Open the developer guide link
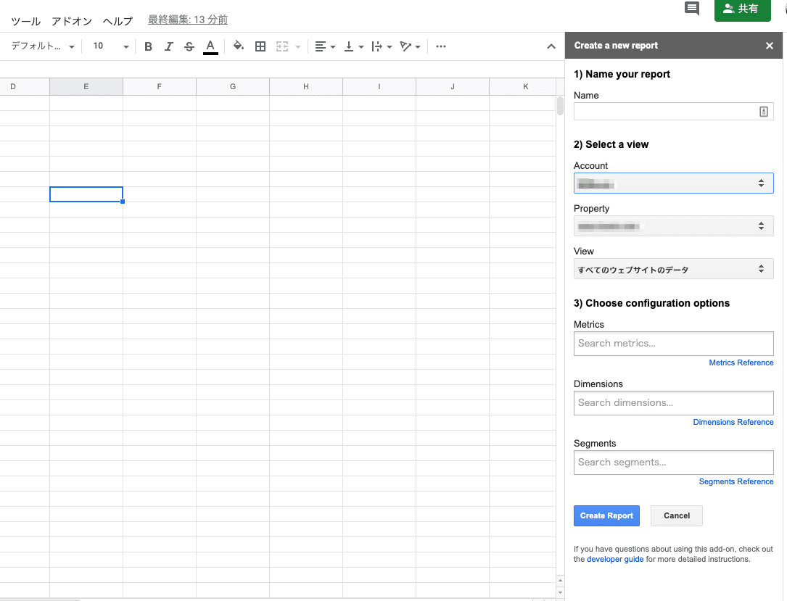Image resolution: width=787 pixels, height=601 pixels. (x=615, y=560)
